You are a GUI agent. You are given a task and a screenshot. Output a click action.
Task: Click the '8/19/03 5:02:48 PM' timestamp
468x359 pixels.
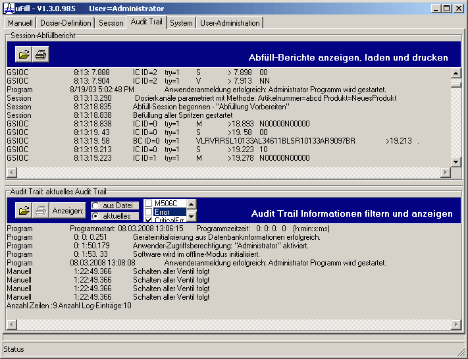click(102, 90)
